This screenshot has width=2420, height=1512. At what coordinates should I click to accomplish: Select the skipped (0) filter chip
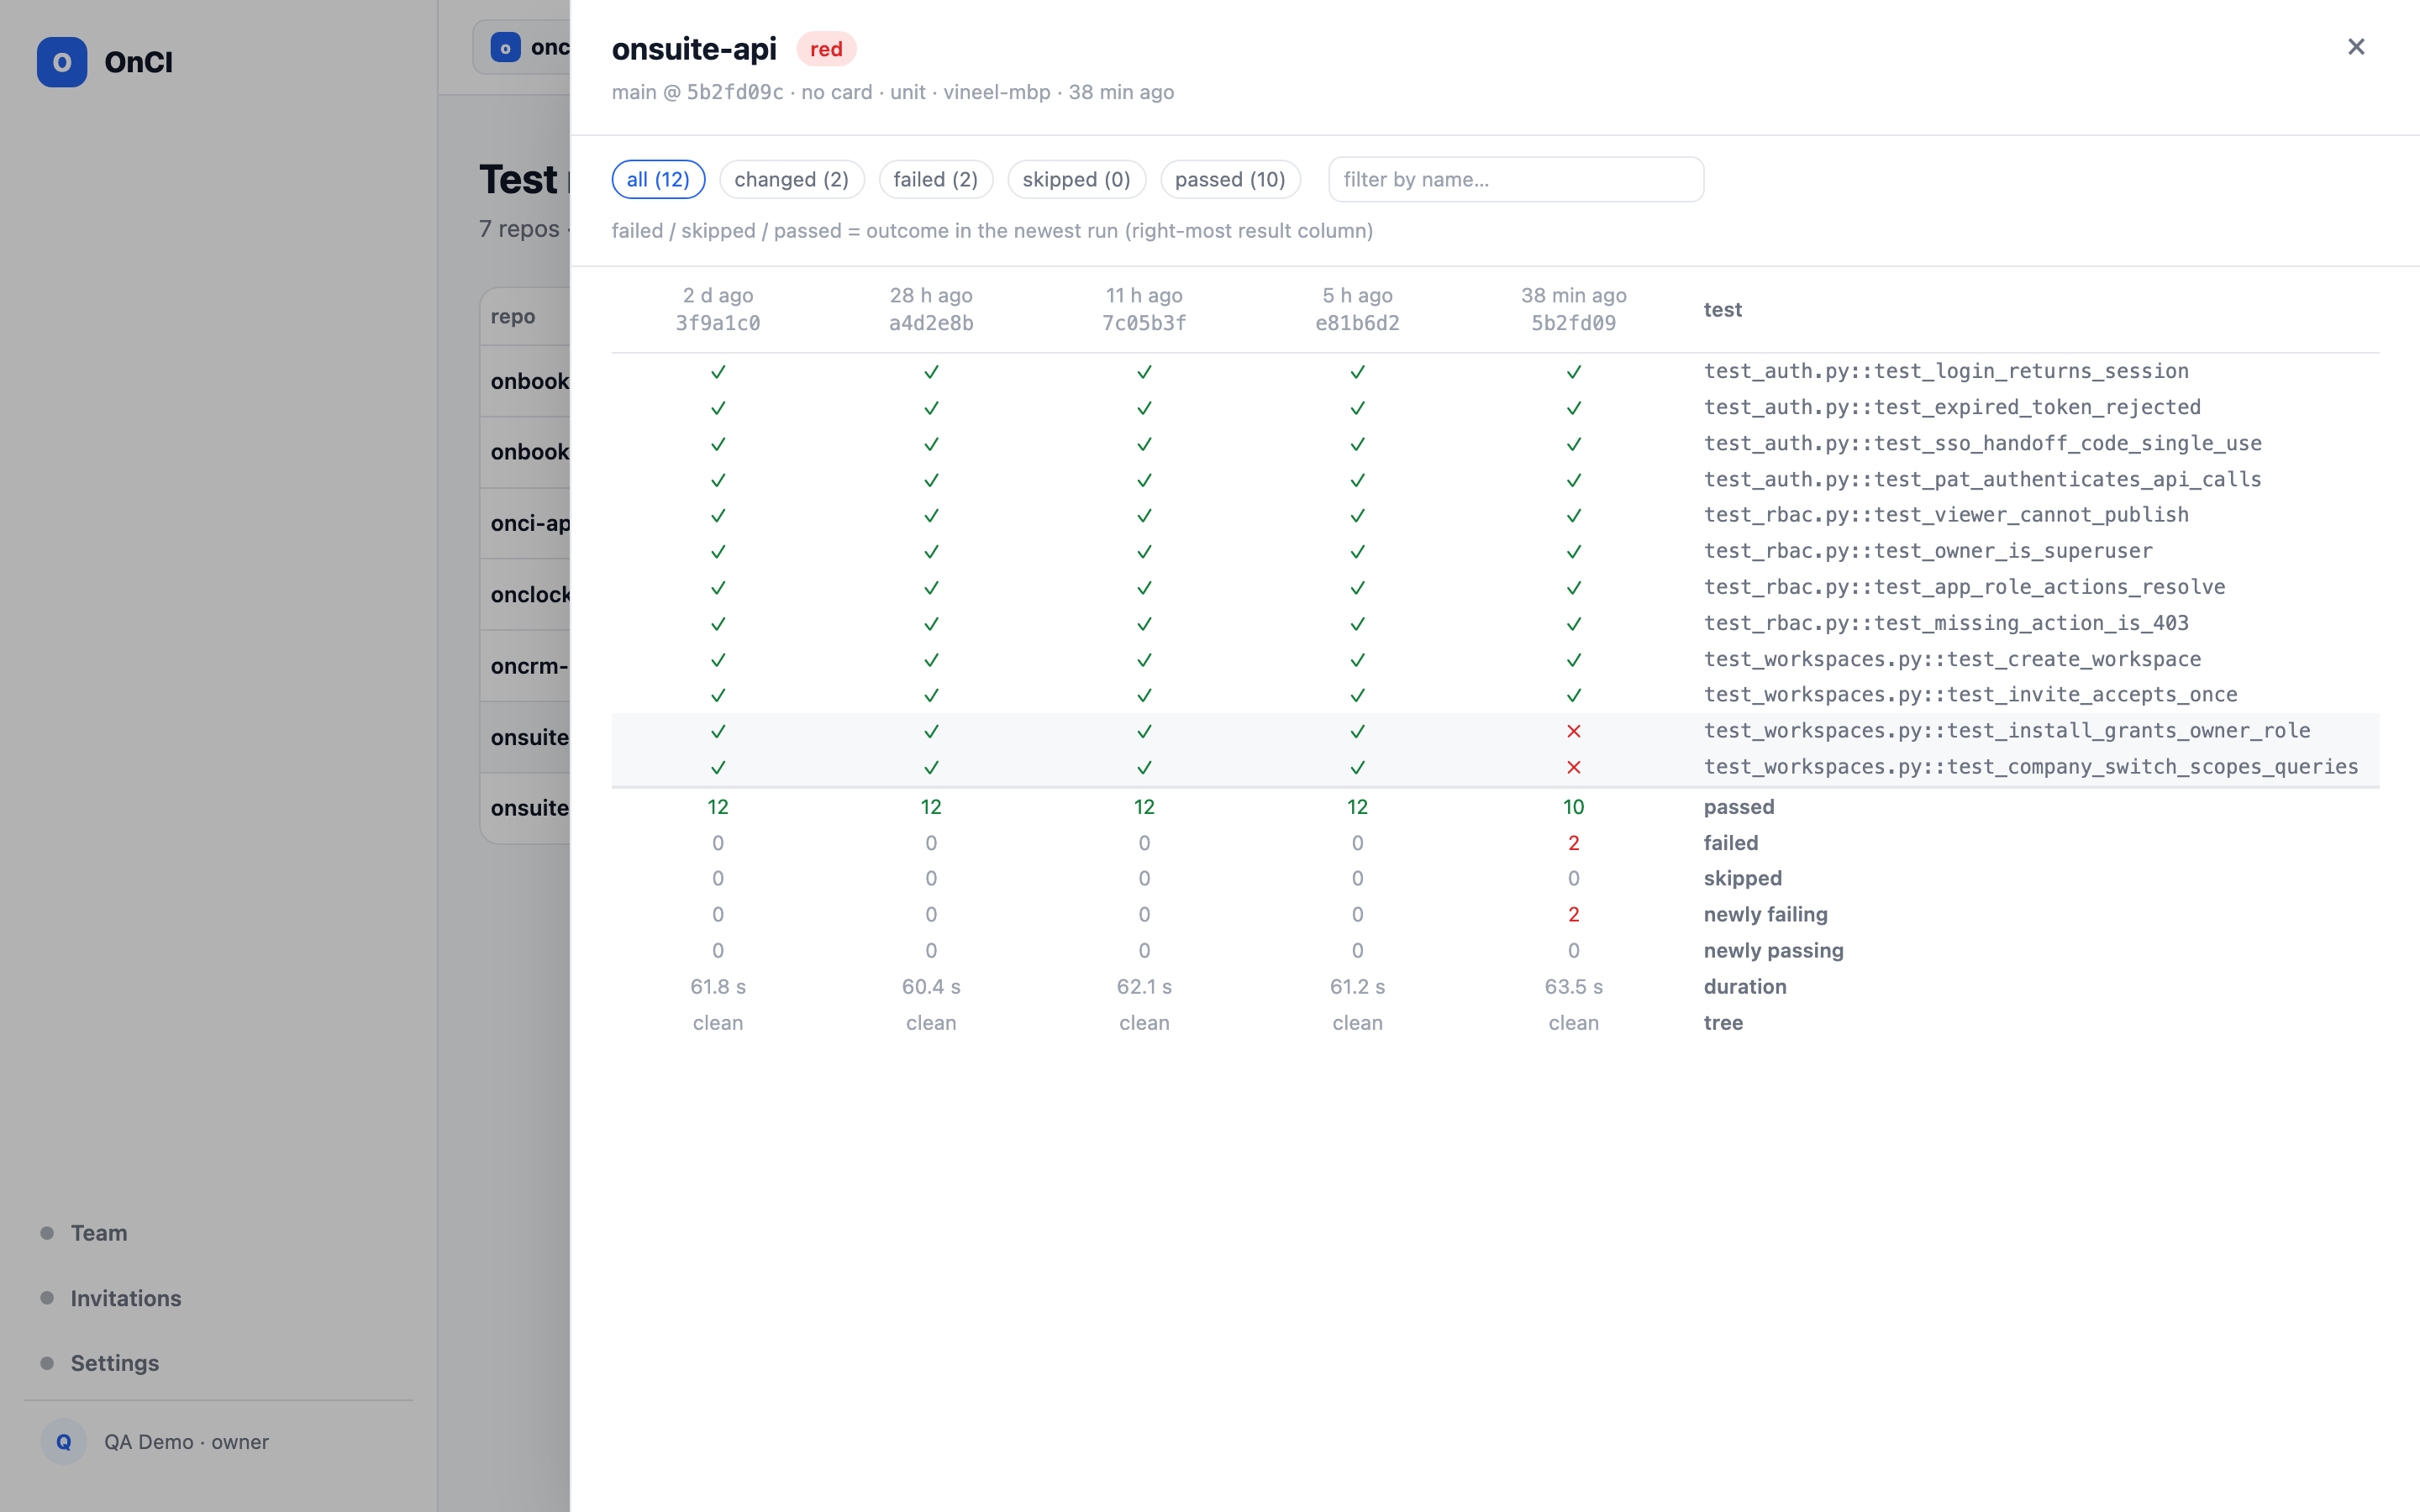pyautogui.click(x=1076, y=179)
